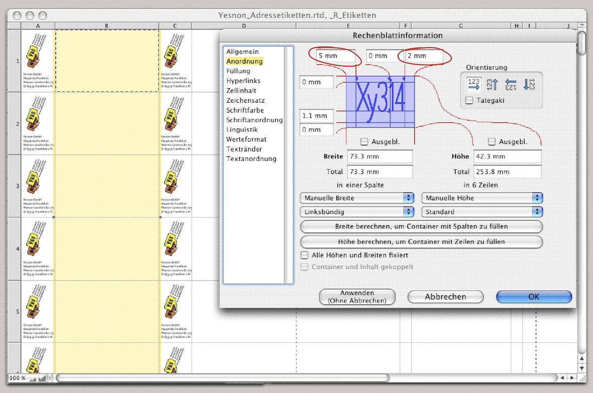Click the zoom mountain icons beside 100 %
Screen dimensions: 593x393
pyautogui.click(x=38, y=378)
